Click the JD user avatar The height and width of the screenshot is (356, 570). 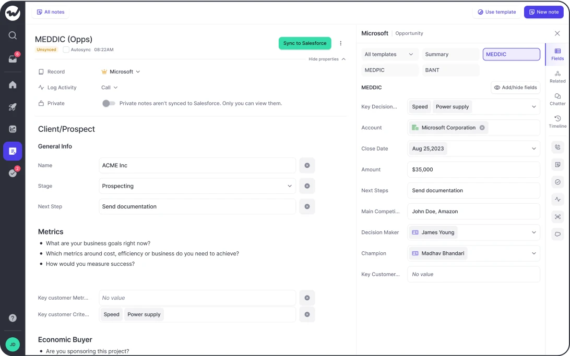13,345
